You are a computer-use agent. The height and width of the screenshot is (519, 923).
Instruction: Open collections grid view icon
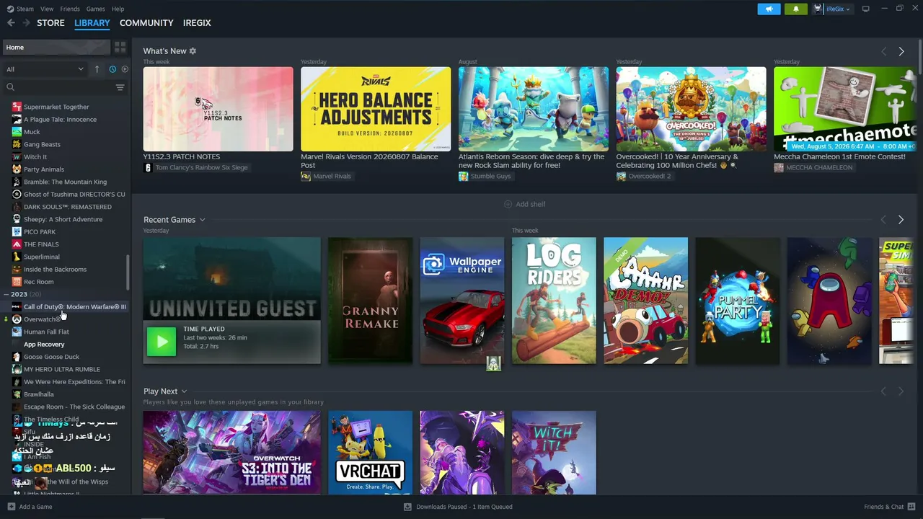tap(120, 47)
